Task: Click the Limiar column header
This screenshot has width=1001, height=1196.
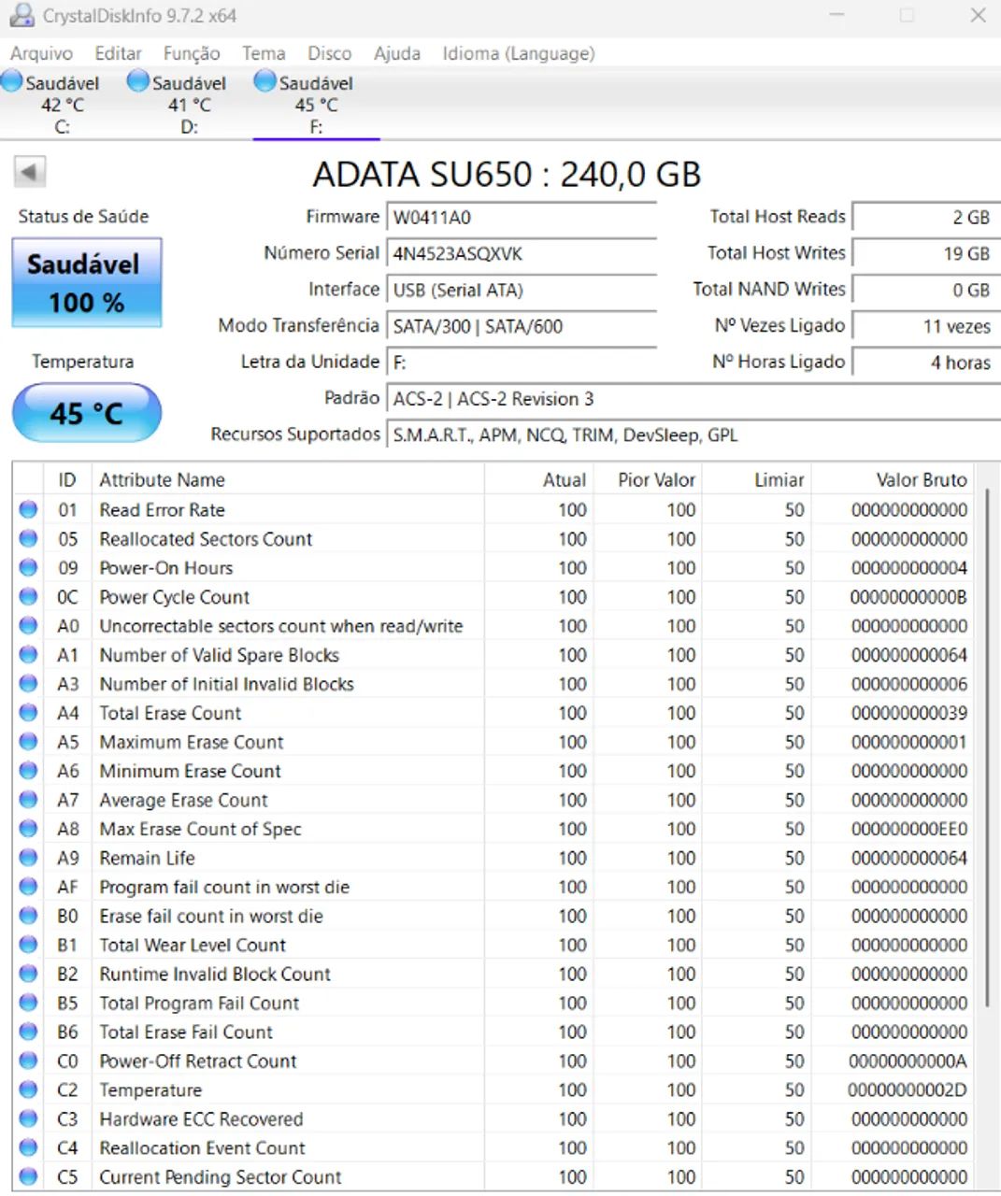Action: (755, 479)
